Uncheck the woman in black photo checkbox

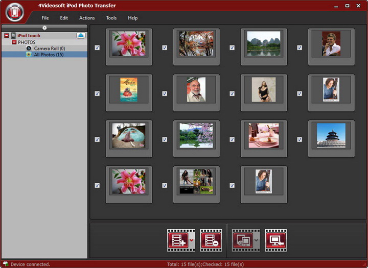[x=232, y=93]
